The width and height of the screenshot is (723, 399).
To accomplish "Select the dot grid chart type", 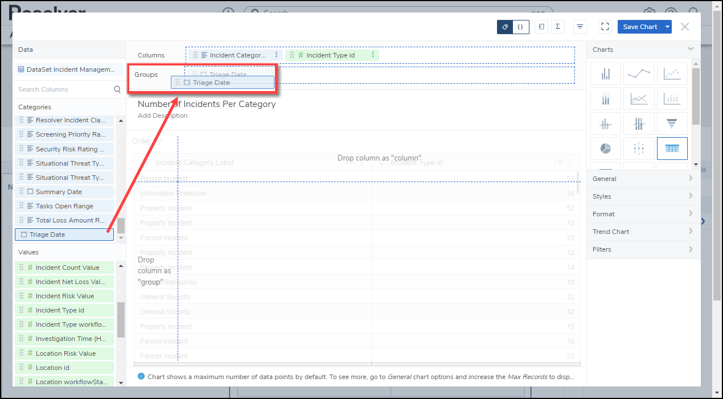I will [672, 99].
